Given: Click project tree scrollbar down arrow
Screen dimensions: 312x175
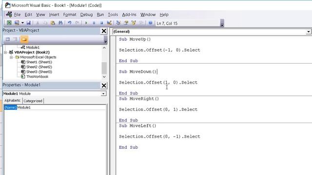Looking at the screenshot, I should pyautogui.click(x=104, y=77).
